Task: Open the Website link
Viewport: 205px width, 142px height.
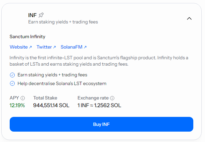Action: click(x=19, y=47)
